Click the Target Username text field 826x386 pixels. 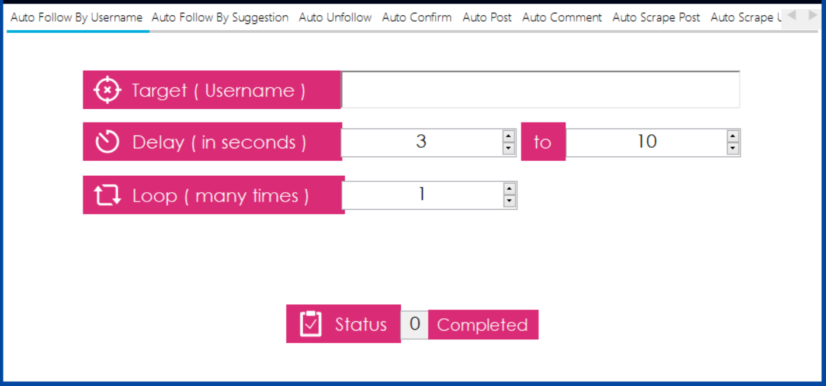(x=540, y=90)
